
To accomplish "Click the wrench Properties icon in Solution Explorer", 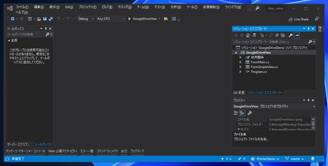I will point(290,35).
